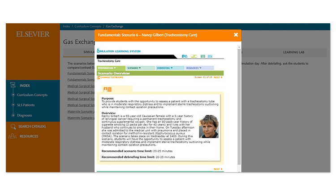Click the dialog scrollbar up arrow
The image size is (336, 195).
click(x=239, y=47)
